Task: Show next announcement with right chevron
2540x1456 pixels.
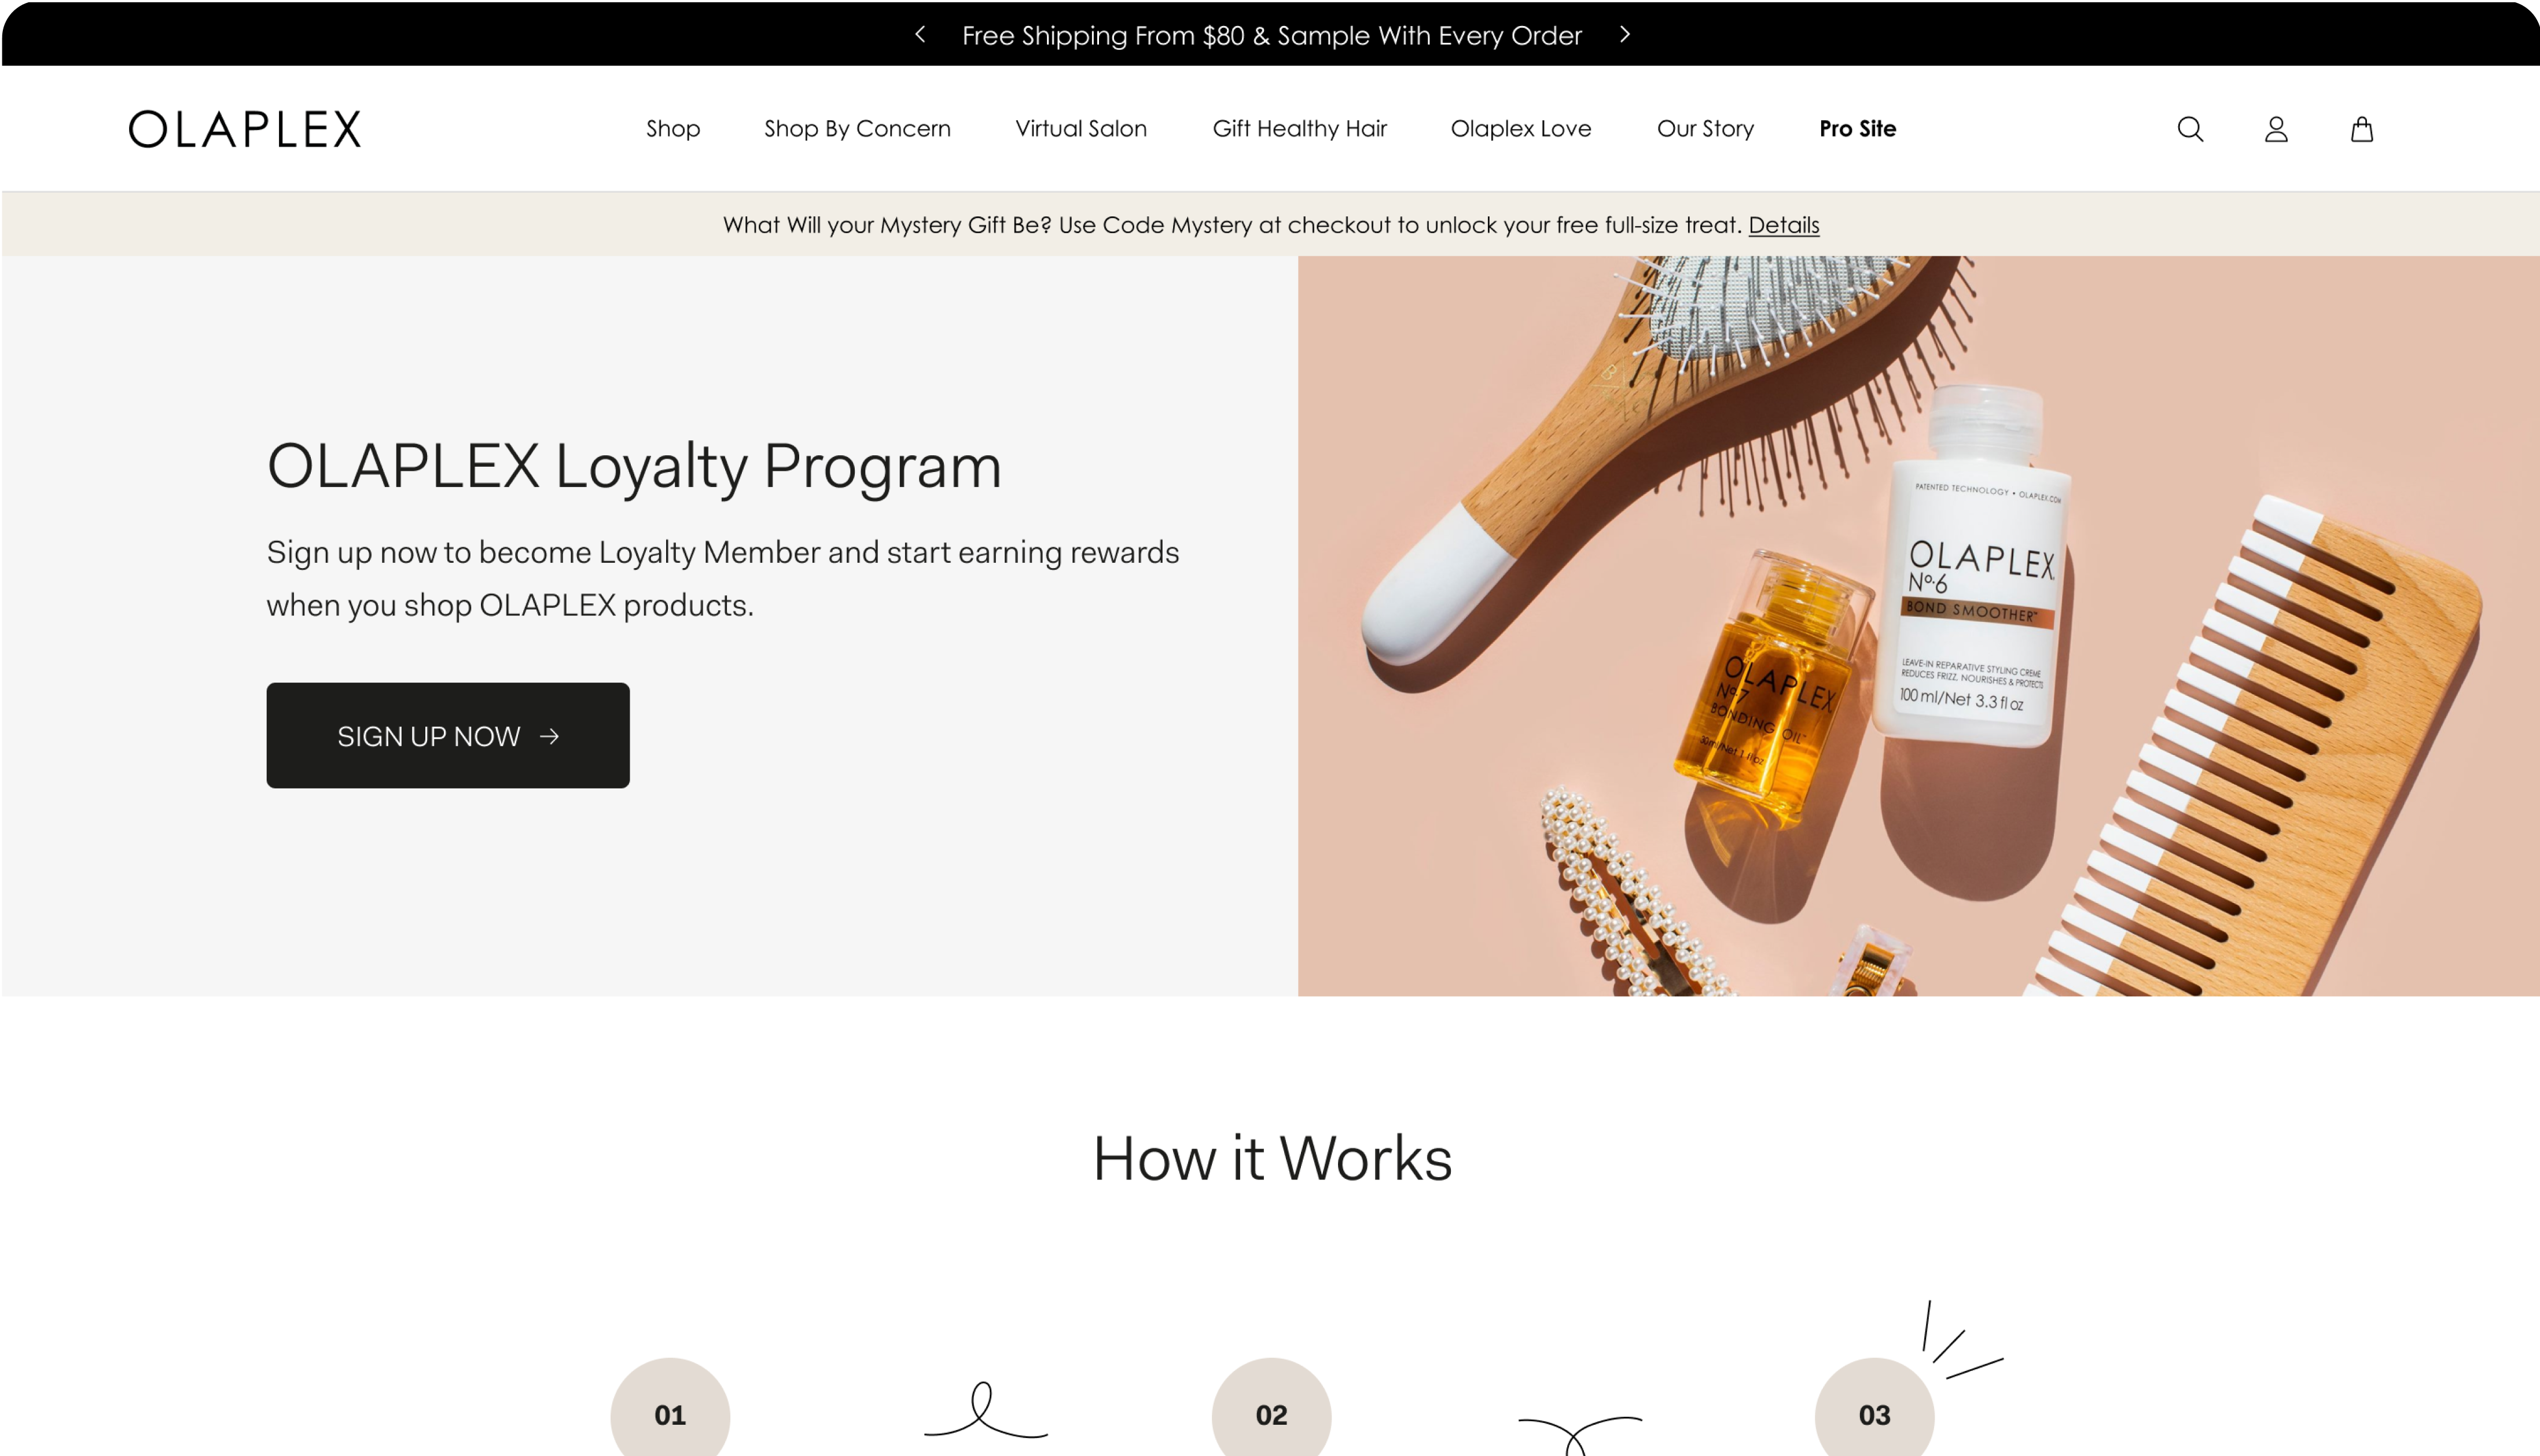Action: [x=1624, y=34]
